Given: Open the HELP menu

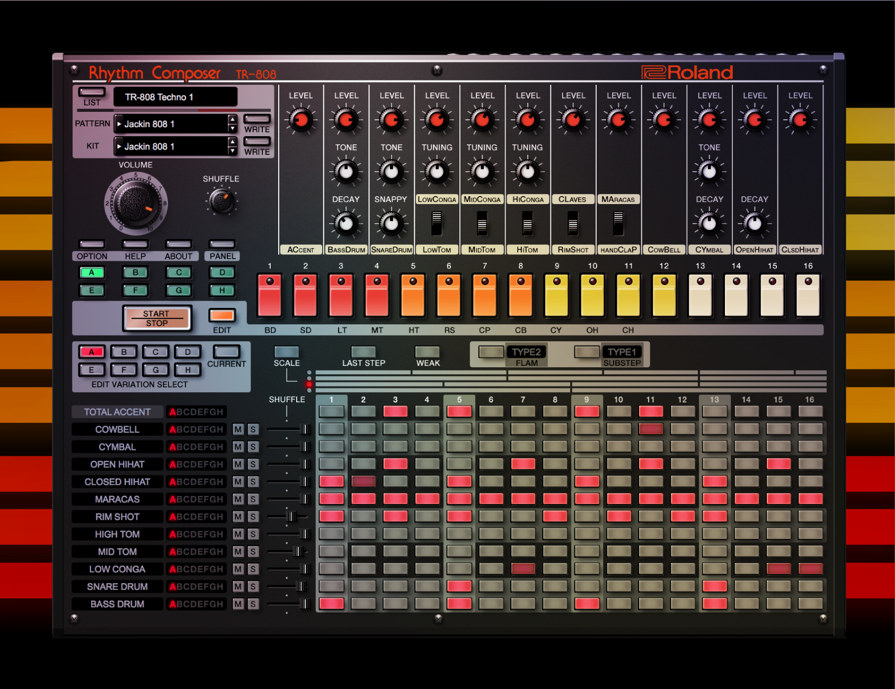Looking at the screenshot, I should click(135, 244).
